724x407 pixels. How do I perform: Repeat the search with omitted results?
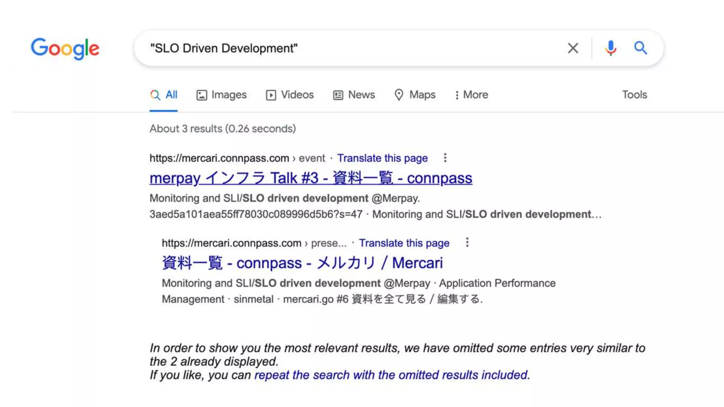point(392,375)
